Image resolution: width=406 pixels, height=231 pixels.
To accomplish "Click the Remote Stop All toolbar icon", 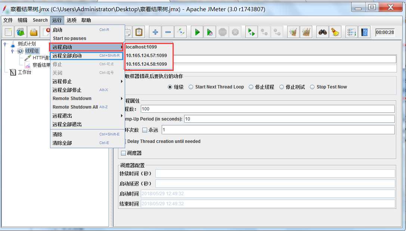I will pos(264,32).
